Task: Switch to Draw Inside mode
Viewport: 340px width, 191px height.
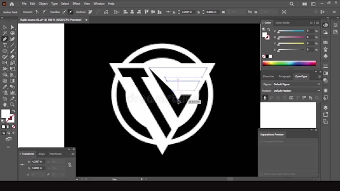Action: click(x=13, y=133)
